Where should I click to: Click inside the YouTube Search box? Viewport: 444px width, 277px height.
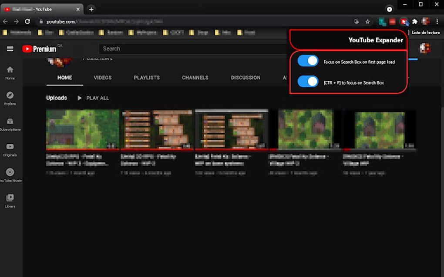[x=192, y=49]
